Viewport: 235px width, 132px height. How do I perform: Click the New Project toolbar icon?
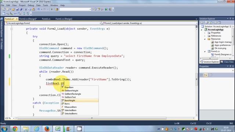pyautogui.click(x=4, y=9)
